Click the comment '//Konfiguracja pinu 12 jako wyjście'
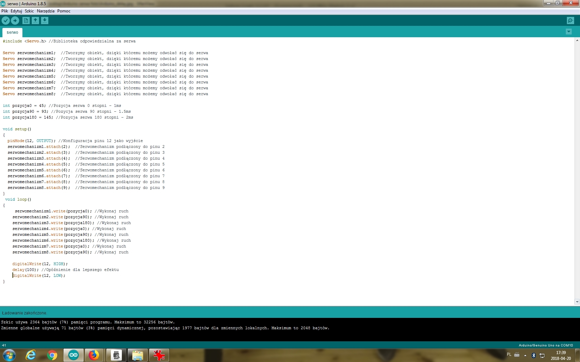The height and width of the screenshot is (362, 580). point(100,141)
